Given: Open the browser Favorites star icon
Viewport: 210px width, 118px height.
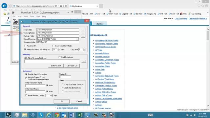Looking at the screenshot, I should click(x=203, y=6).
